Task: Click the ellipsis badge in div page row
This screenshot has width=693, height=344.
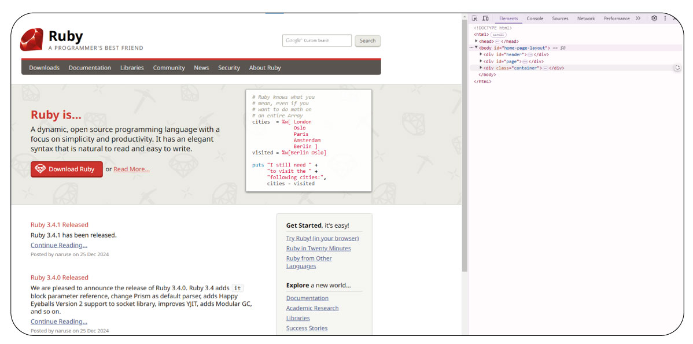Action: tap(525, 61)
